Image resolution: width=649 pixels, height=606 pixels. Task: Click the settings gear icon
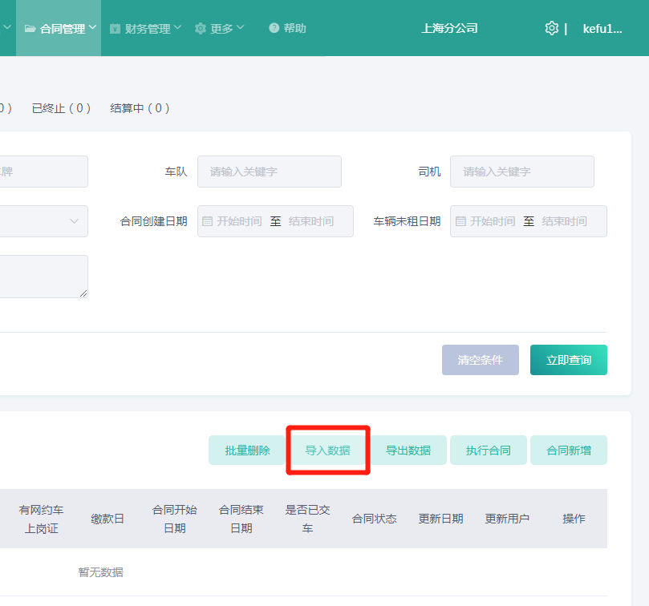click(551, 28)
